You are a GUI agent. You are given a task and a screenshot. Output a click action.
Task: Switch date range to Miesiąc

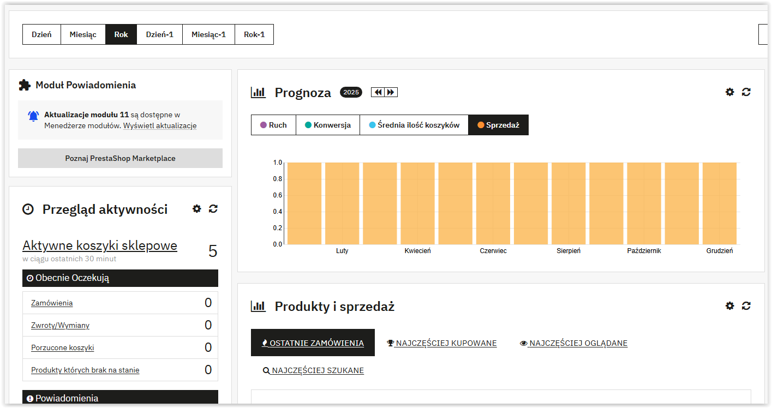point(83,34)
